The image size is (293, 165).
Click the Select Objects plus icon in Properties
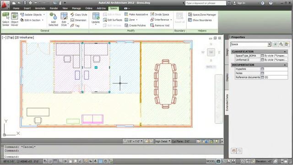pos(275,44)
